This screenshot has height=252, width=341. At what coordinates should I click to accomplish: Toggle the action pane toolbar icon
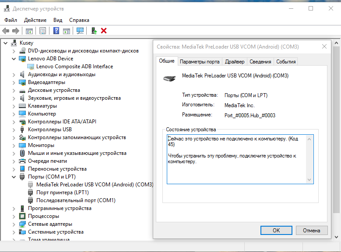click(67, 31)
